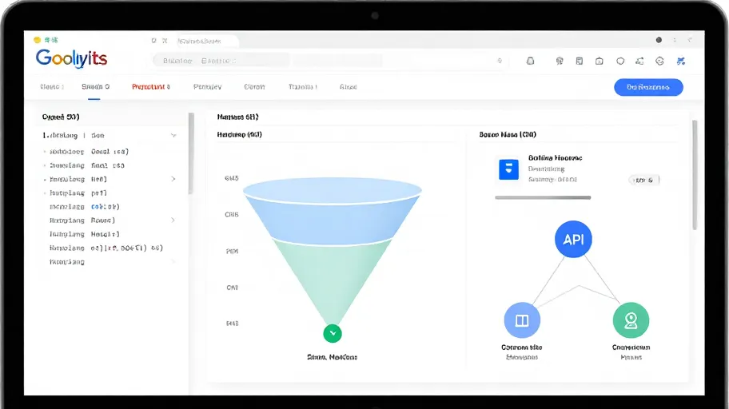Select the 'sontdoer Genal' list row

pos(110,152)
